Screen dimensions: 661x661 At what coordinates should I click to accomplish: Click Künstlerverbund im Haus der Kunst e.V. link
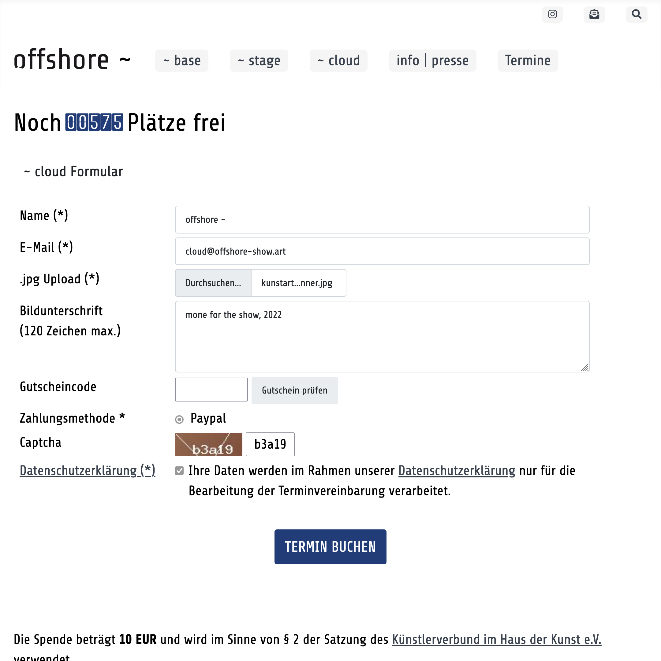pos(496,639)
